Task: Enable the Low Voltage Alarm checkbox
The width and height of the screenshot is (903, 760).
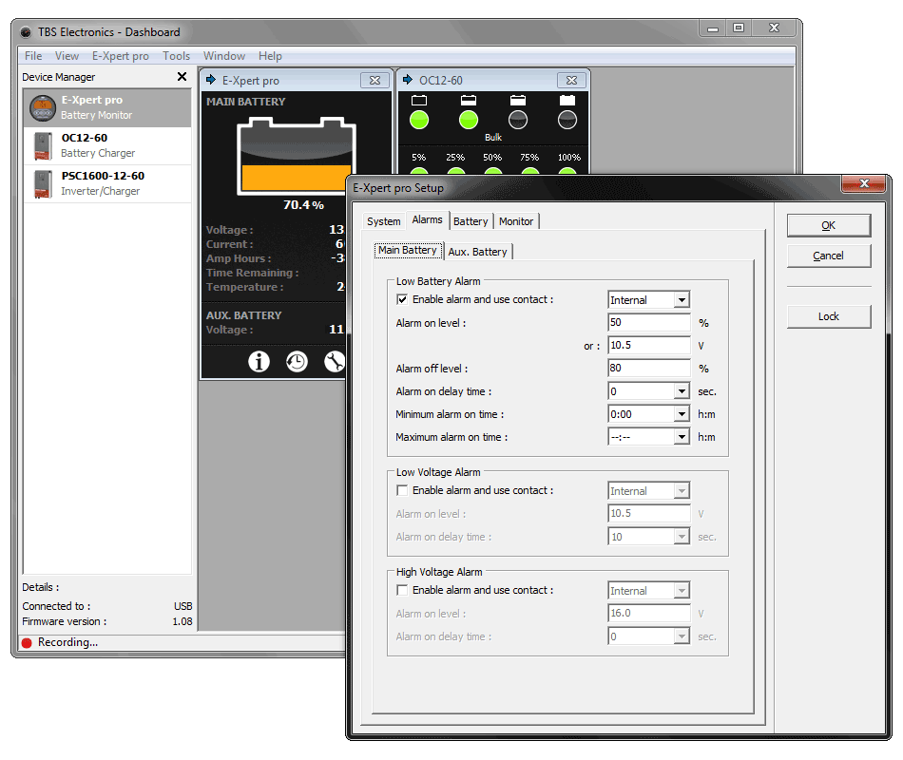Action: pos(402,490)
